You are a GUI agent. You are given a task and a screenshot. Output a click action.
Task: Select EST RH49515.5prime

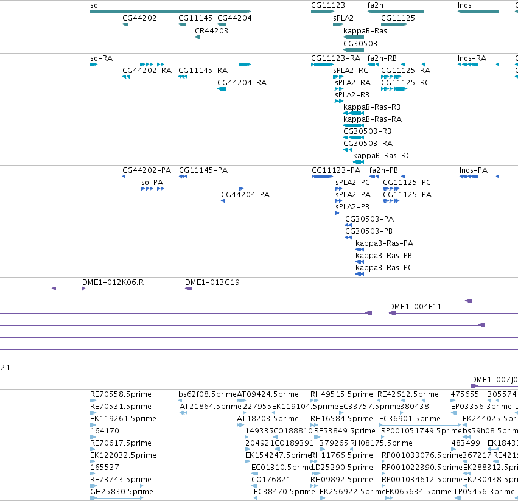click(x=342, y=394)
